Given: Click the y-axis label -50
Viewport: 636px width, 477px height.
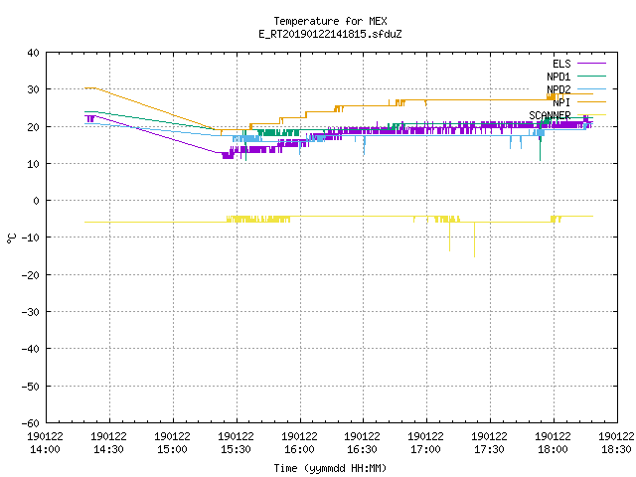Looking at the screenshot, I should [31, 387].
